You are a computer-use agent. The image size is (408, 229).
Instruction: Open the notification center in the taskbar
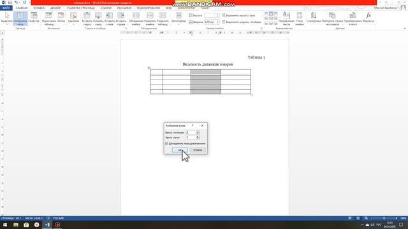(401, 225)
